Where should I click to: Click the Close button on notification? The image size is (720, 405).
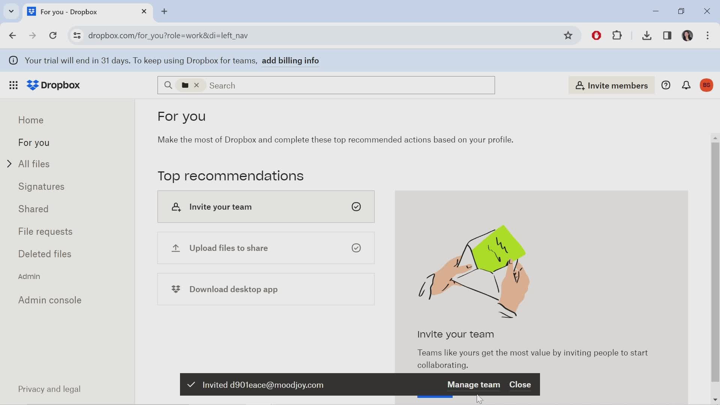[520, 384]
